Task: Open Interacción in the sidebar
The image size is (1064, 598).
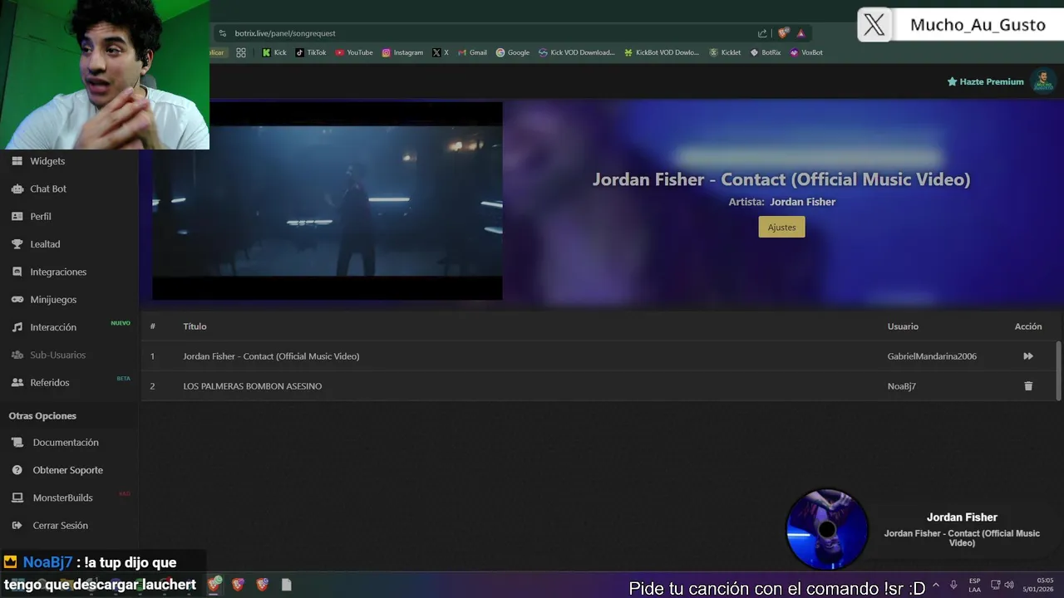Action: click(53, 327)
